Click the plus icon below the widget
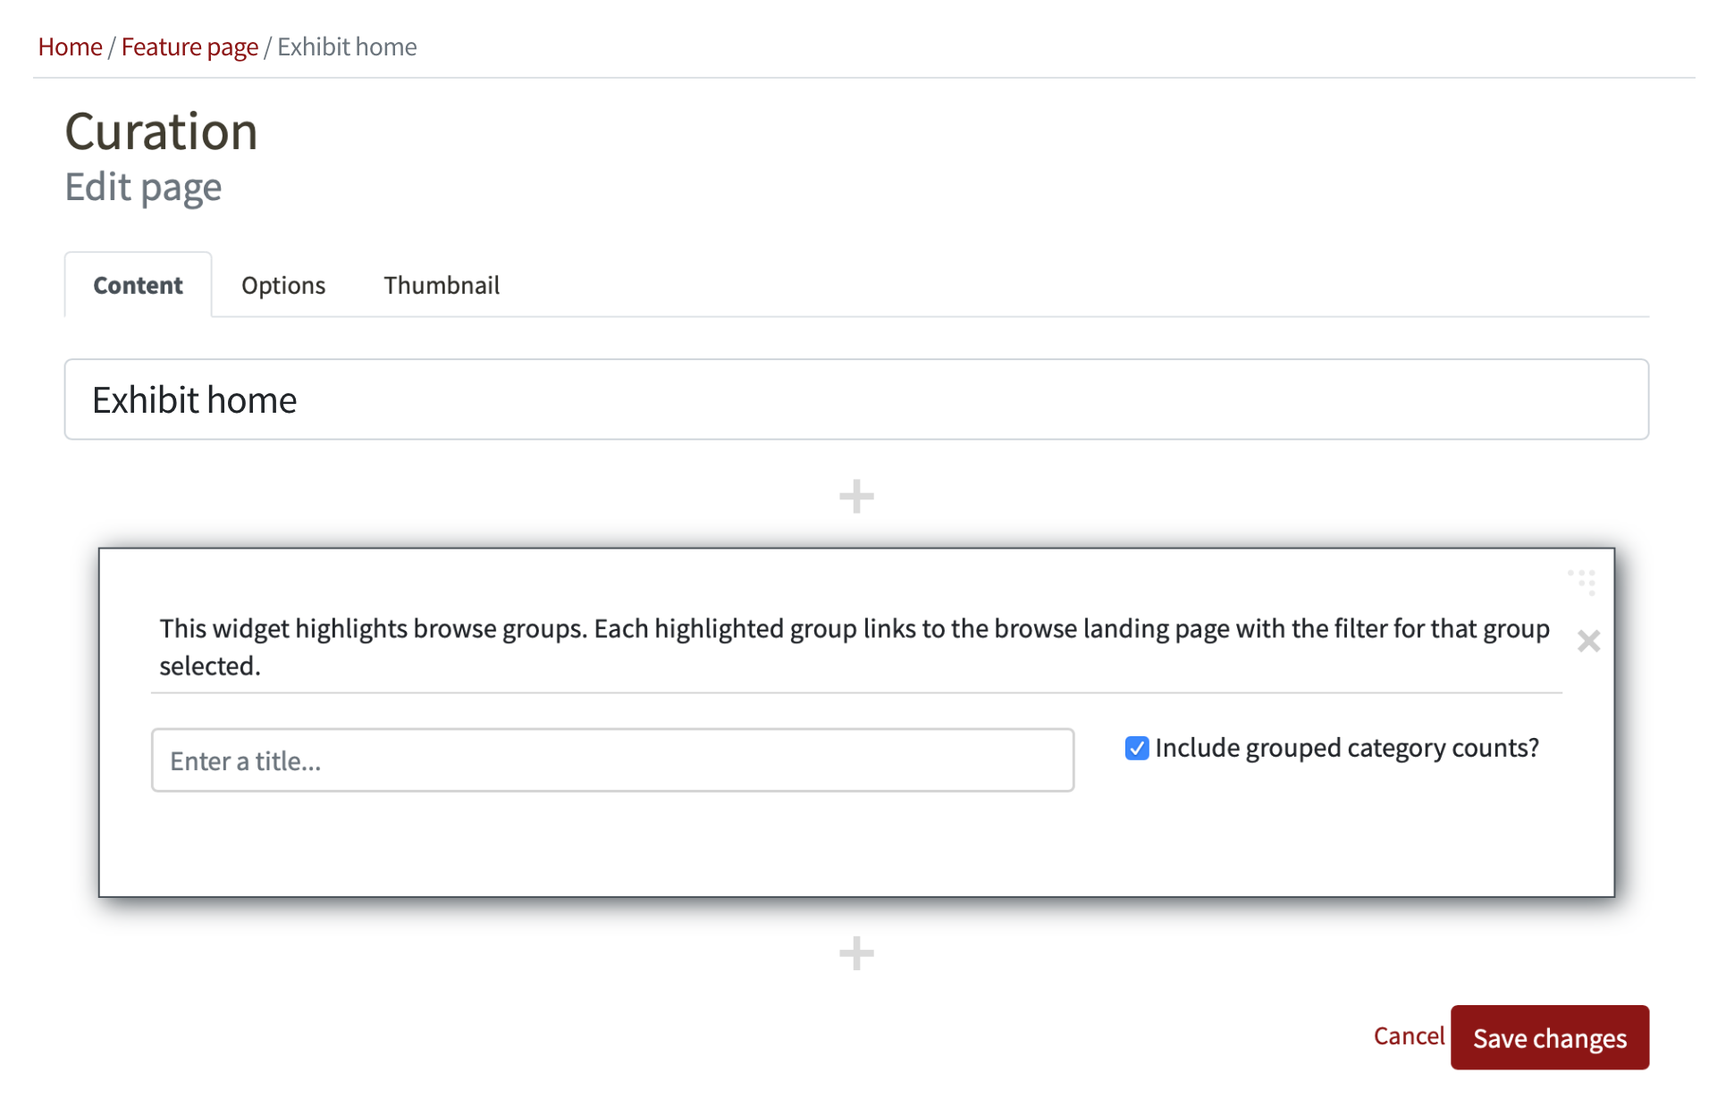Screen dimensions: 1734x1115 tap(856, 953)
